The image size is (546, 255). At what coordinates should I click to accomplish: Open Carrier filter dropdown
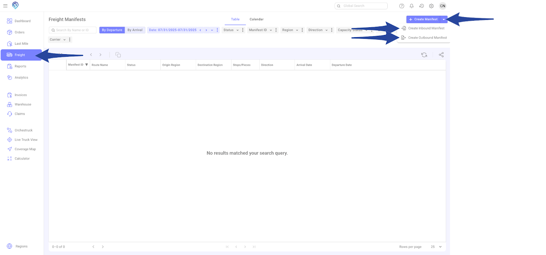tap(58, 40)
